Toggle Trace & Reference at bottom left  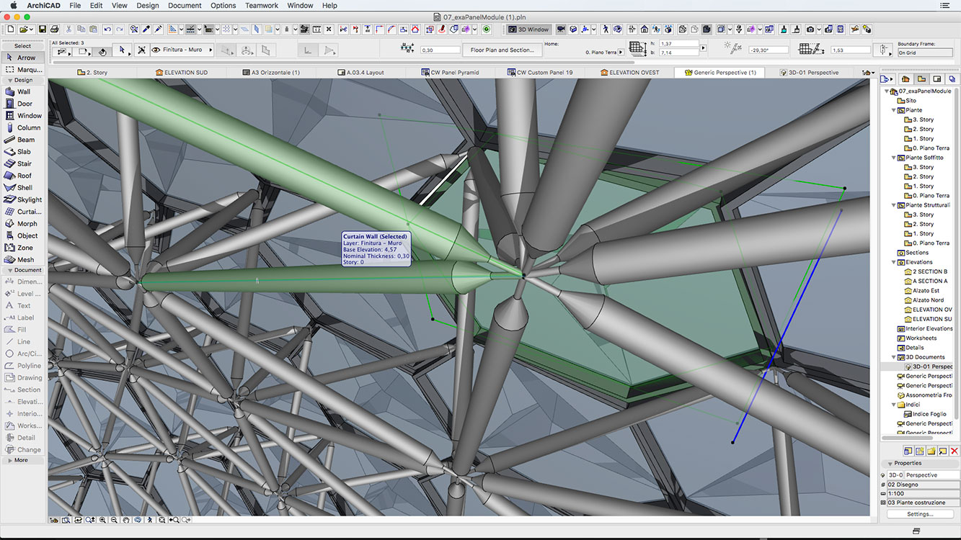tap(55, 519)
